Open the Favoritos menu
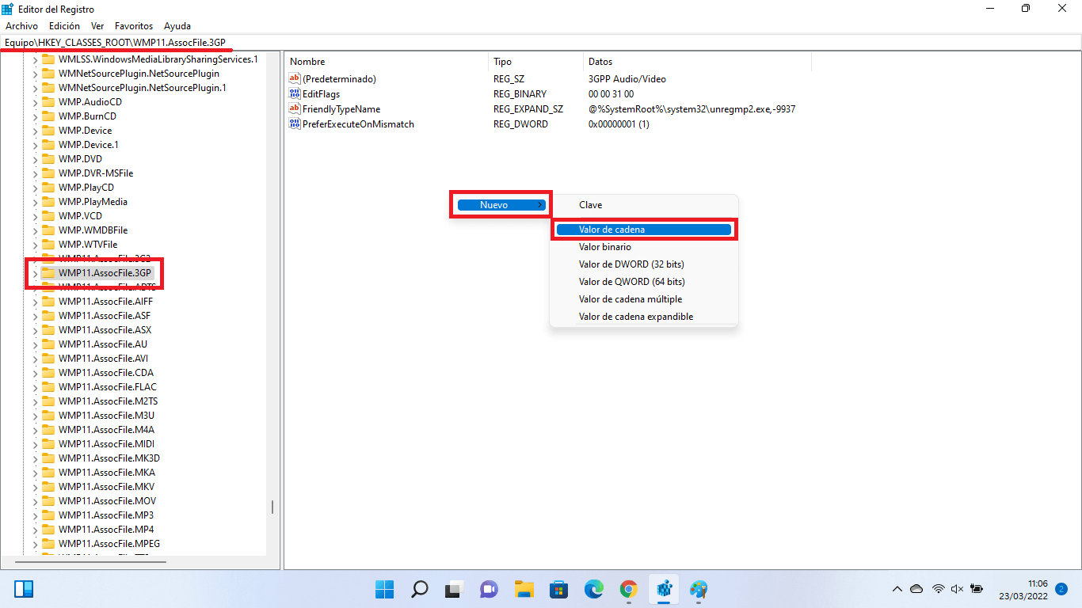 coord(134,26)
